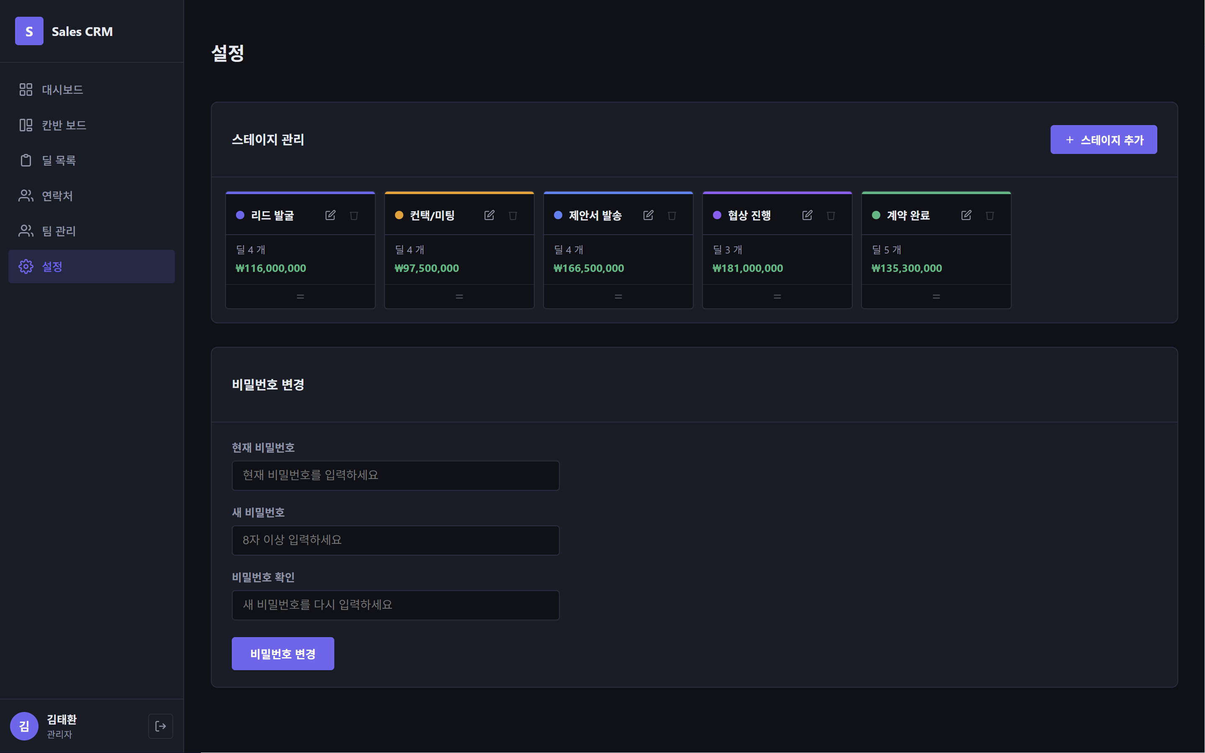The width and height of the screenshot is (1205, 753).
Task: Edit the 제안서 발송 stage
Action: [648, 215]
